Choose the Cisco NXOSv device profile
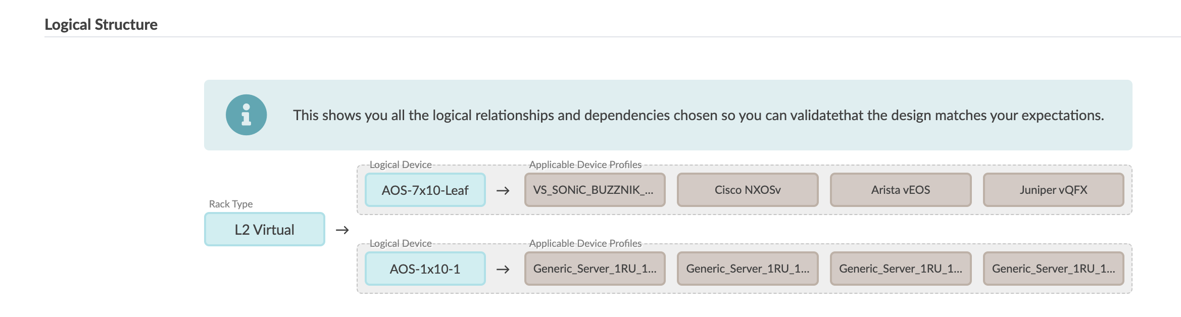Screen dimensions: 1181x317 click(747, 190)
